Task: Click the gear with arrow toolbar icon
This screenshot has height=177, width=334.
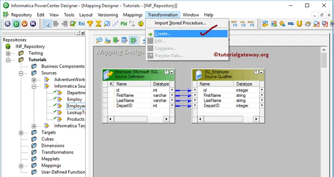Action: pos(282,24)
